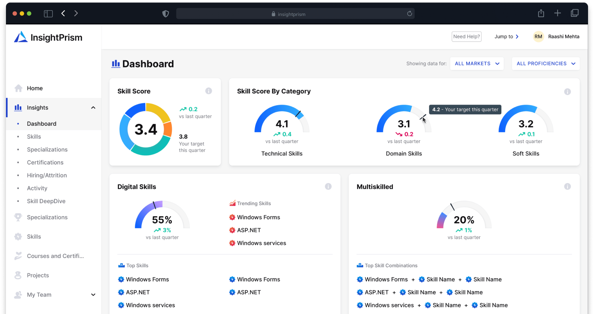The height and width of the screenshot is (314, 594).
Task: Collapse the Insights sidebar section
Action: coord(93,108)
